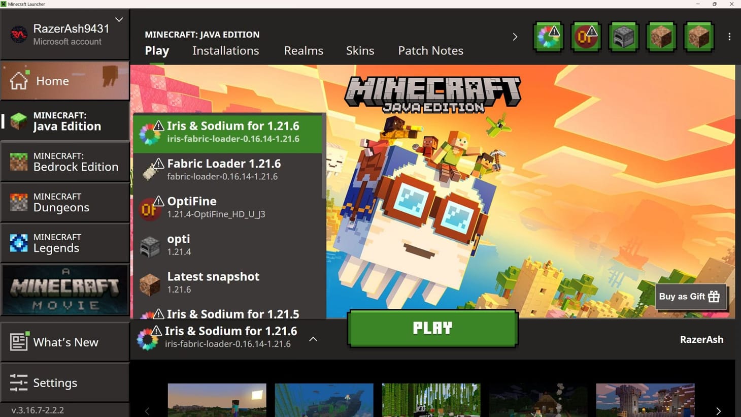The width and height of the screenshot is (741, 417).
Task: Collapse the version selector with the up chevron
Action: (x=313, y=339)
